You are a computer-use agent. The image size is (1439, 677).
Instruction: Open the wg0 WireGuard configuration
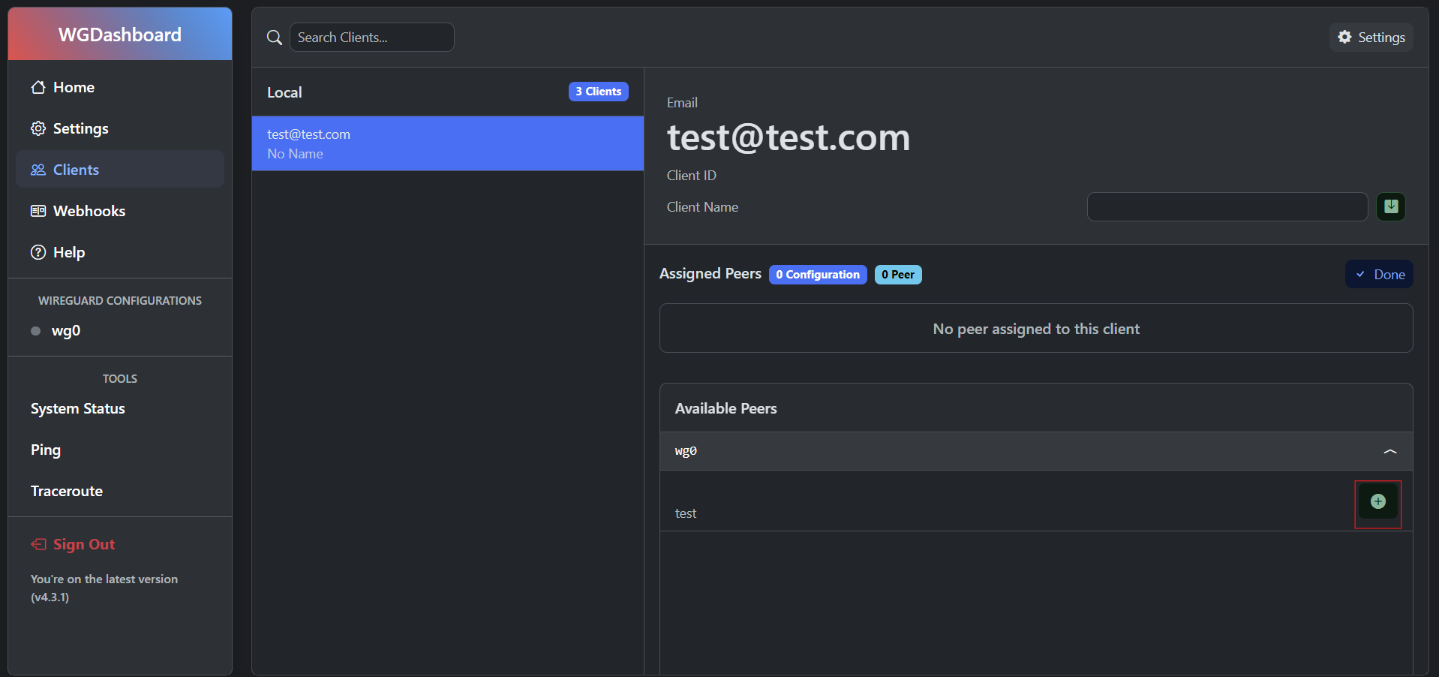(66, 331)
